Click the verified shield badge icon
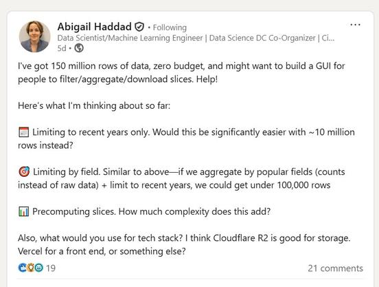 point(139,27)
